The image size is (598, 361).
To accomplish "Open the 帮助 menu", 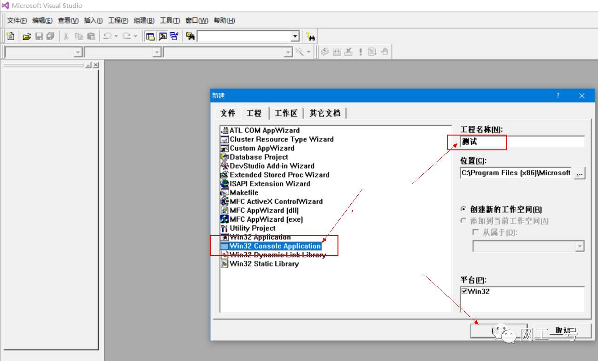I will tap(225, 20).
